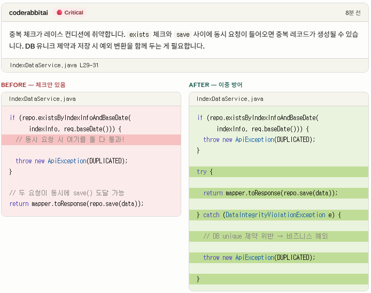Click the review comment text '중복 체크가 레이스 컨디션에 취약합니다'
The height and width of the screenshot is (293, 371).
tap(67, 35)
